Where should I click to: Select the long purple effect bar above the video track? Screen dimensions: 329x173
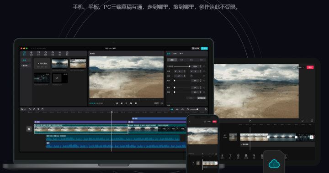click(81, 122)
